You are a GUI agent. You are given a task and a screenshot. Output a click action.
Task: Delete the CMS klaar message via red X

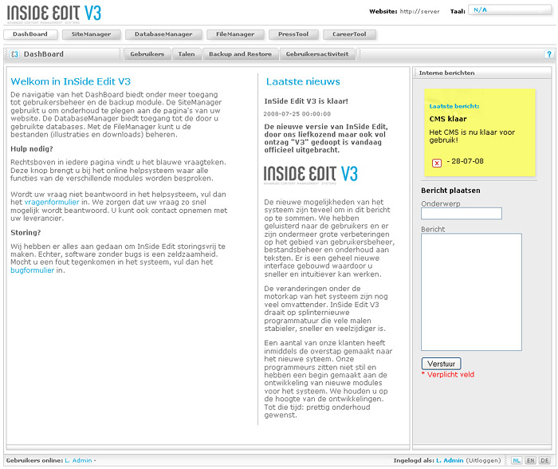click(436, 163)
